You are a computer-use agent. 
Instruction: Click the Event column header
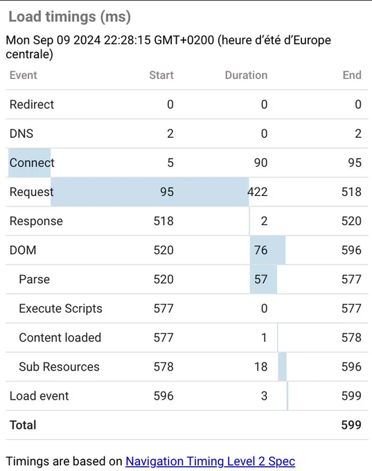tap(23, 75)
